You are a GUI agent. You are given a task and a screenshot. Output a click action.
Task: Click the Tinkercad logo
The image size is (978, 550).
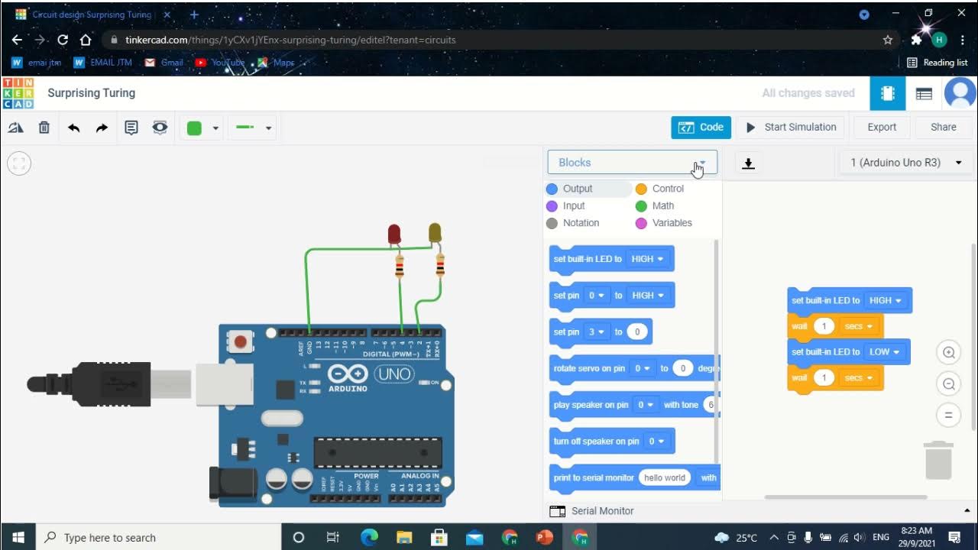(18, 93)
